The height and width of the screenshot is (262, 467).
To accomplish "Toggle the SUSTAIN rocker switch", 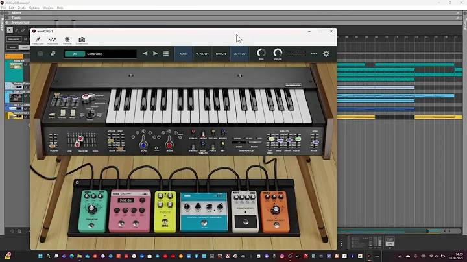I will pyautogui.click(x=213, y=133).
